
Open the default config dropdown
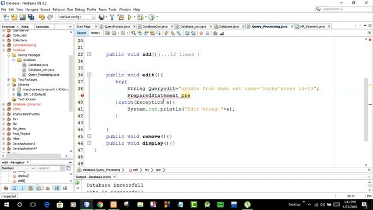click(77, 17)
